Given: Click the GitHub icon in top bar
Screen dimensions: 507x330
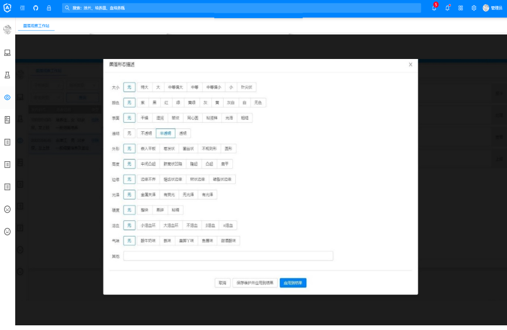Looking at the screenshot, I should point(35,8).
